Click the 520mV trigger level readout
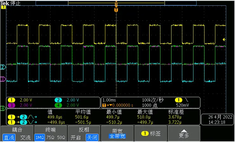235x142 pixels. 182,105
